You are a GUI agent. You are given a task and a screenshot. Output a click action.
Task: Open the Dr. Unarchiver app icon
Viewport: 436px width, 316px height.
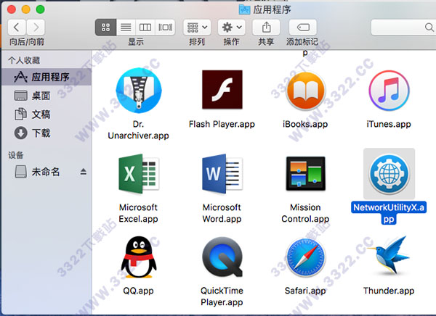click(139, 90)
